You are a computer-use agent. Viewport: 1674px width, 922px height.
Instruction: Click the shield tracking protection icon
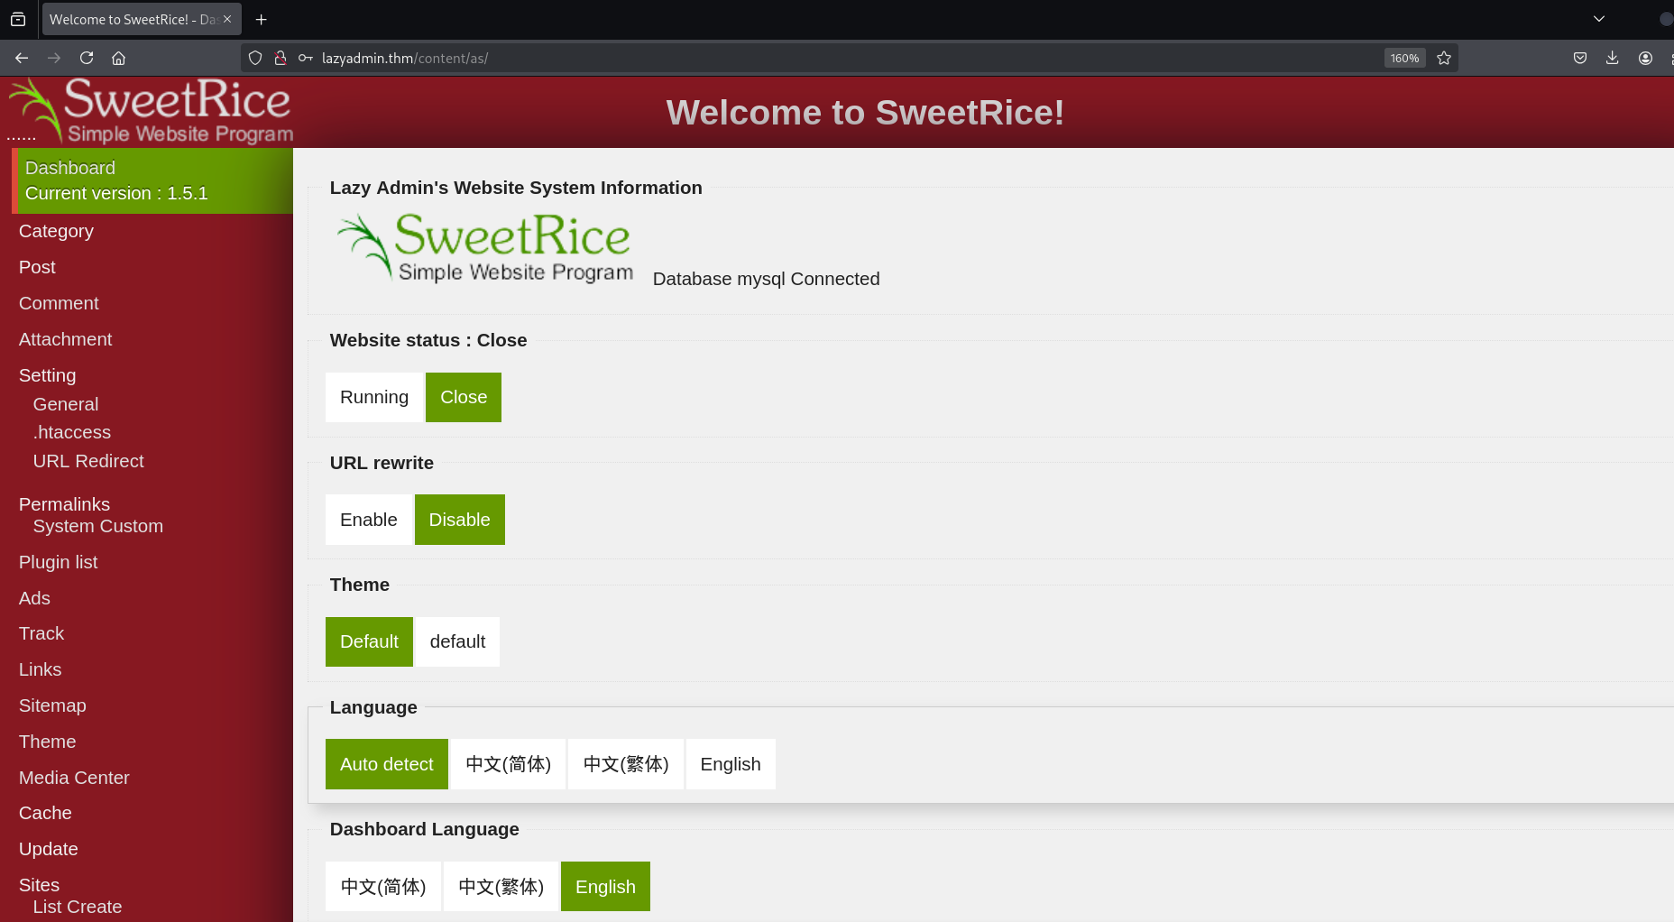pyautogui.click(x=255, y=58)
